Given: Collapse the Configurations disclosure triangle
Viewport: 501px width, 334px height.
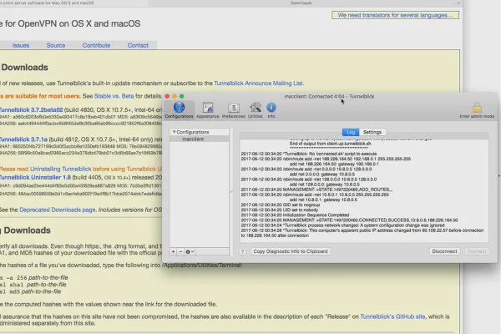Looking at the screenshot, I should (175, 132).
